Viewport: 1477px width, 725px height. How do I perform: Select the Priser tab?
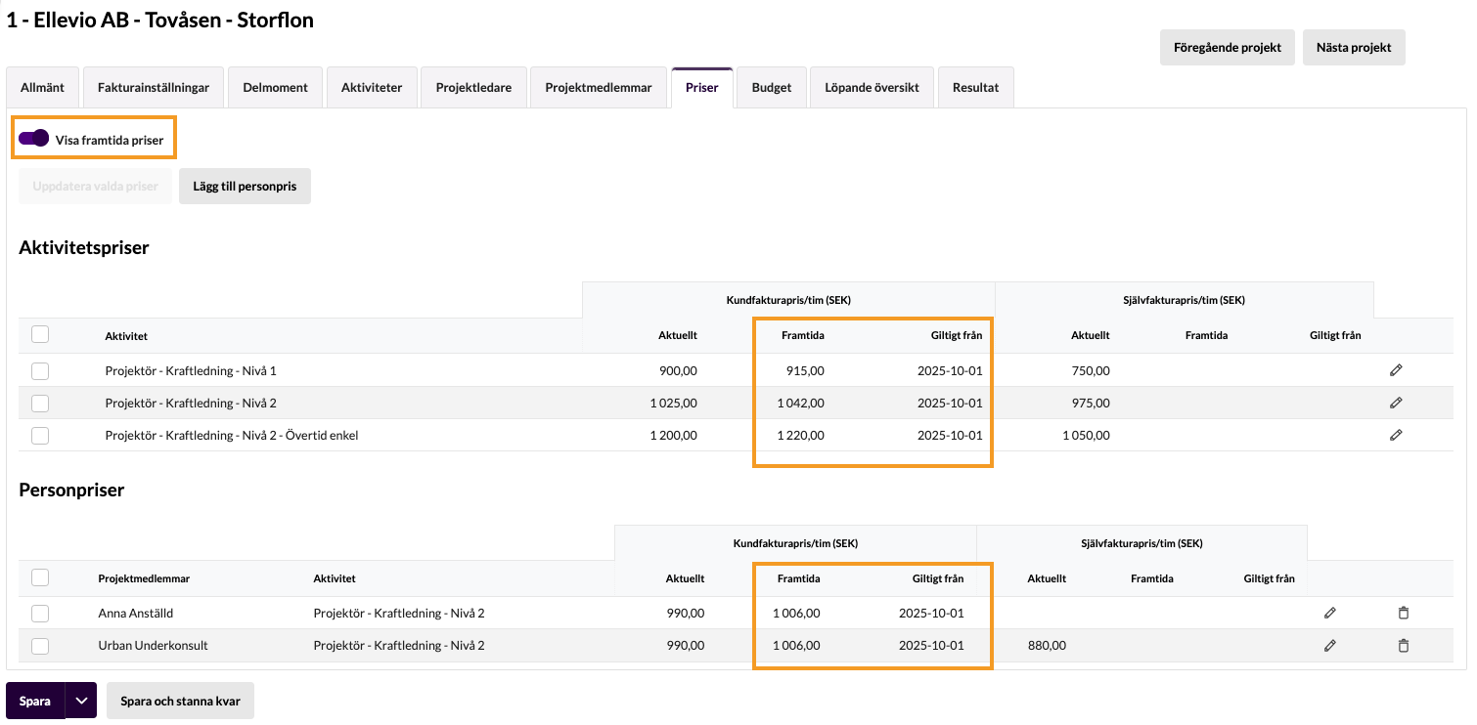click(702, 87)
